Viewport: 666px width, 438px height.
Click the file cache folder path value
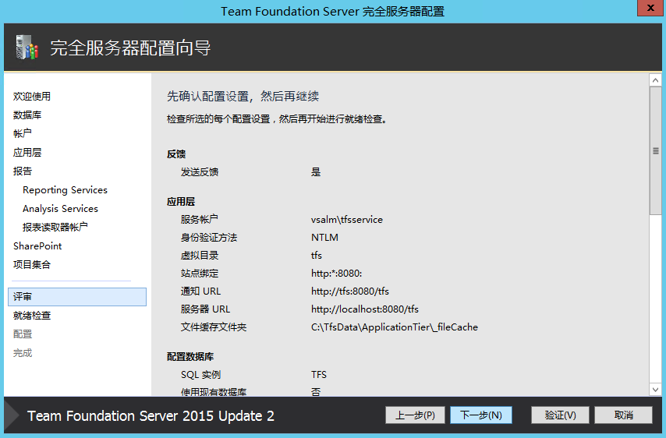(x=395, y=327)
